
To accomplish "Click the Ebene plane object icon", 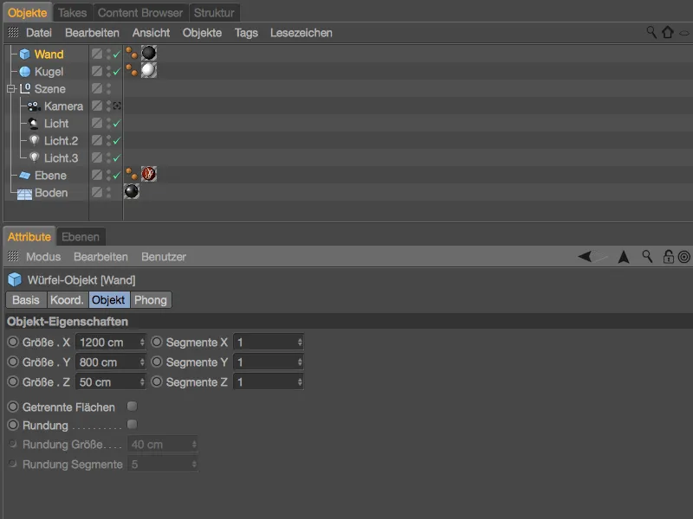I will click(x=25, y=176).
